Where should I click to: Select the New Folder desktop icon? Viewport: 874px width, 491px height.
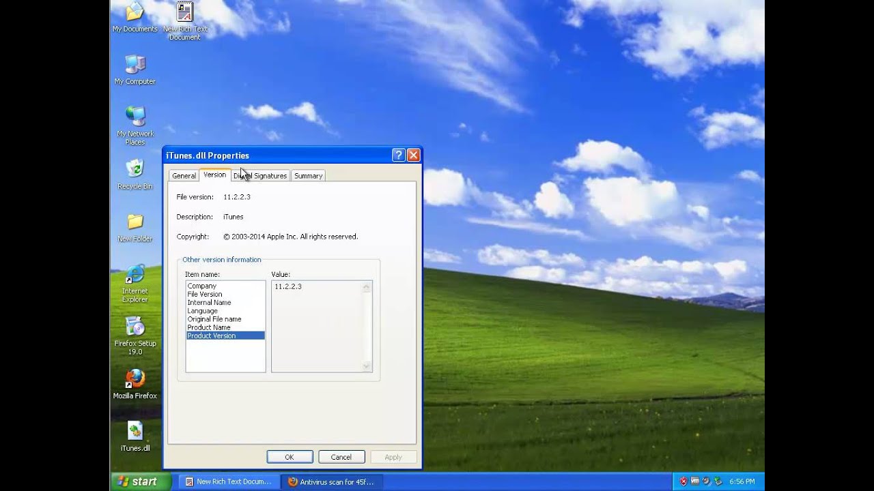click(135, 227)
